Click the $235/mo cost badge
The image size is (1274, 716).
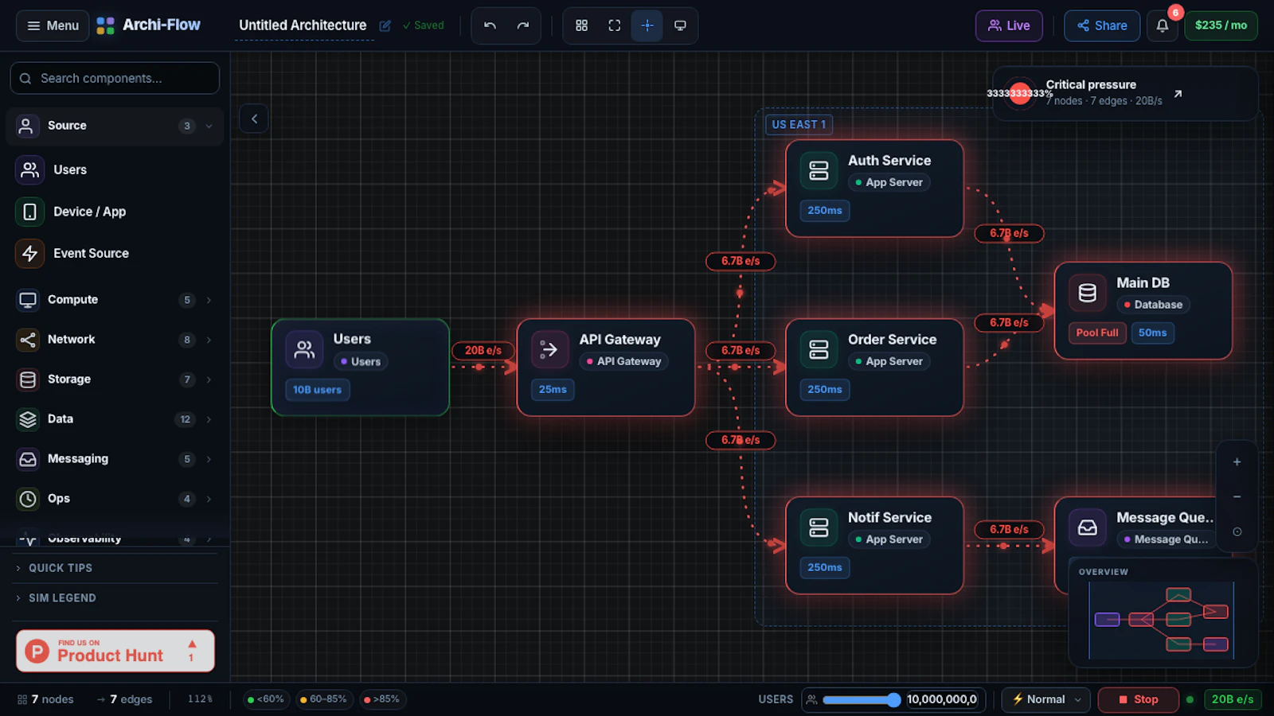pyautogui.click(x=1221, y=25)
